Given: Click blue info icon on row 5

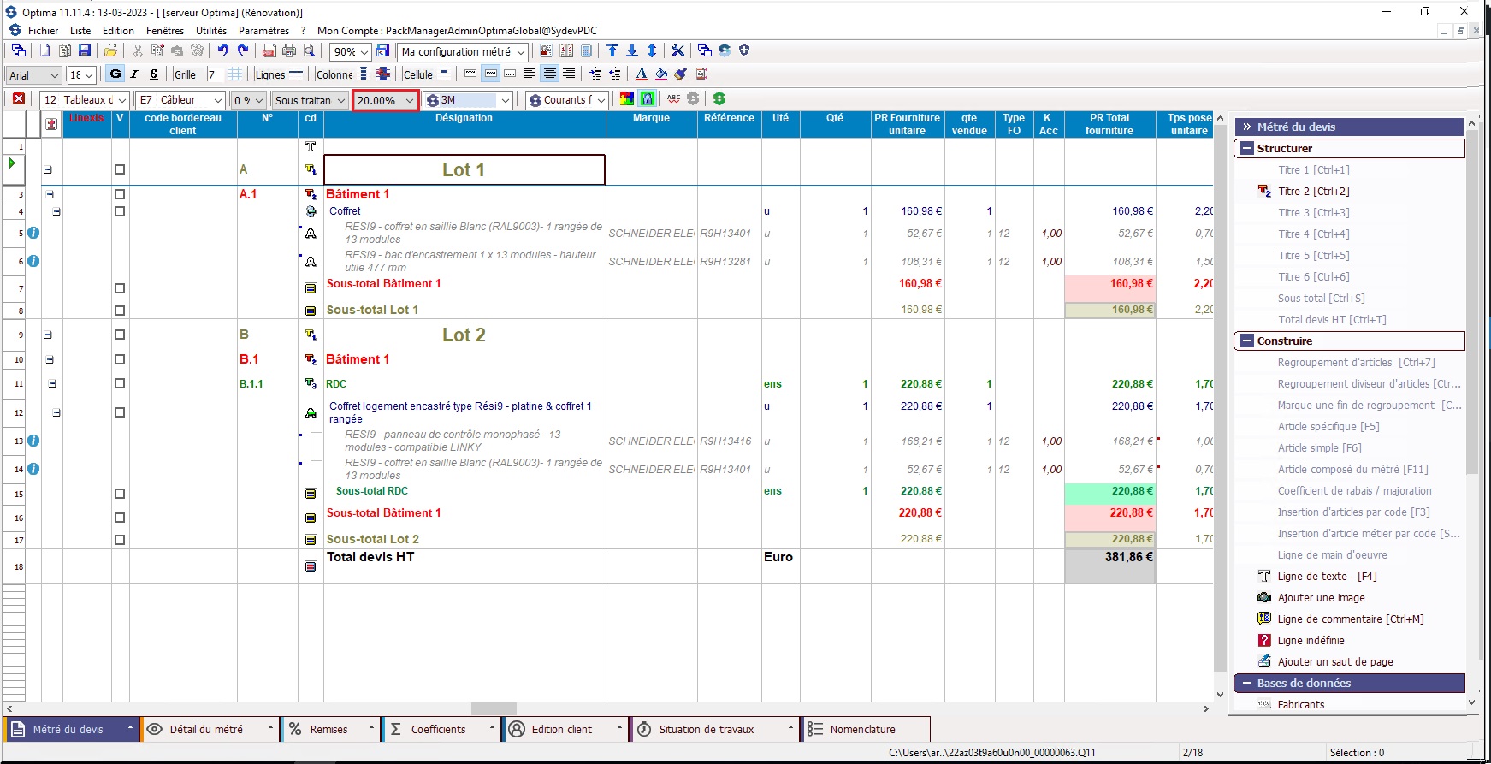Looking at the screenshot, I should coord(33,233).
